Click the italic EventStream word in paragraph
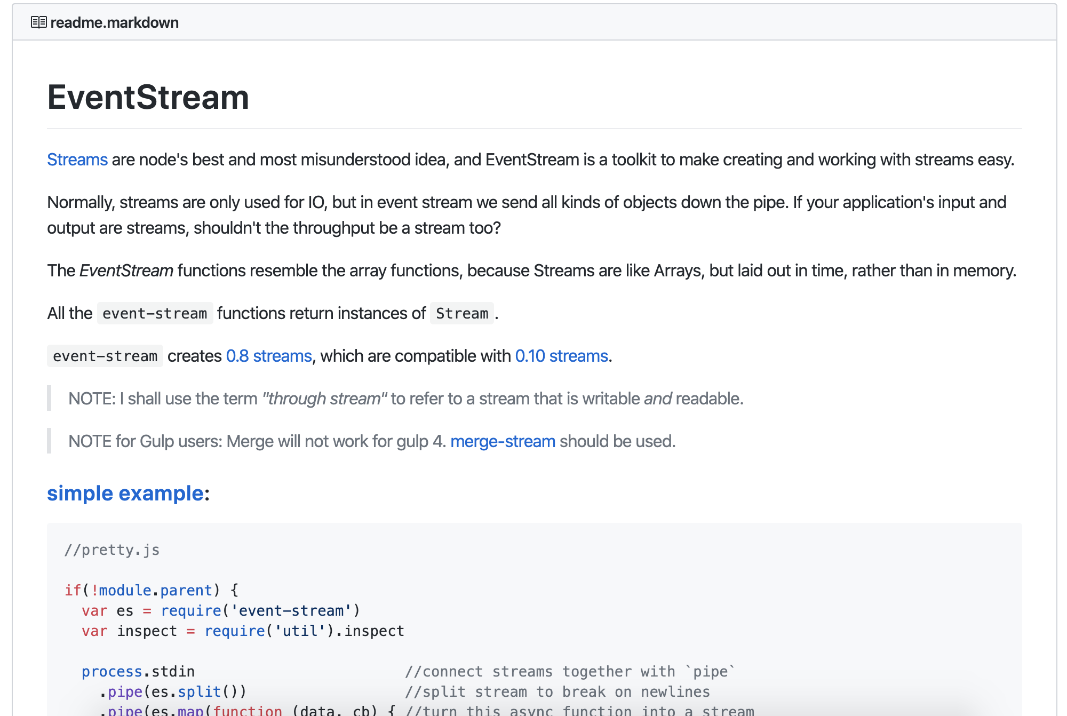The width and height of the screenshot is (1067, 716). point(126,271)
